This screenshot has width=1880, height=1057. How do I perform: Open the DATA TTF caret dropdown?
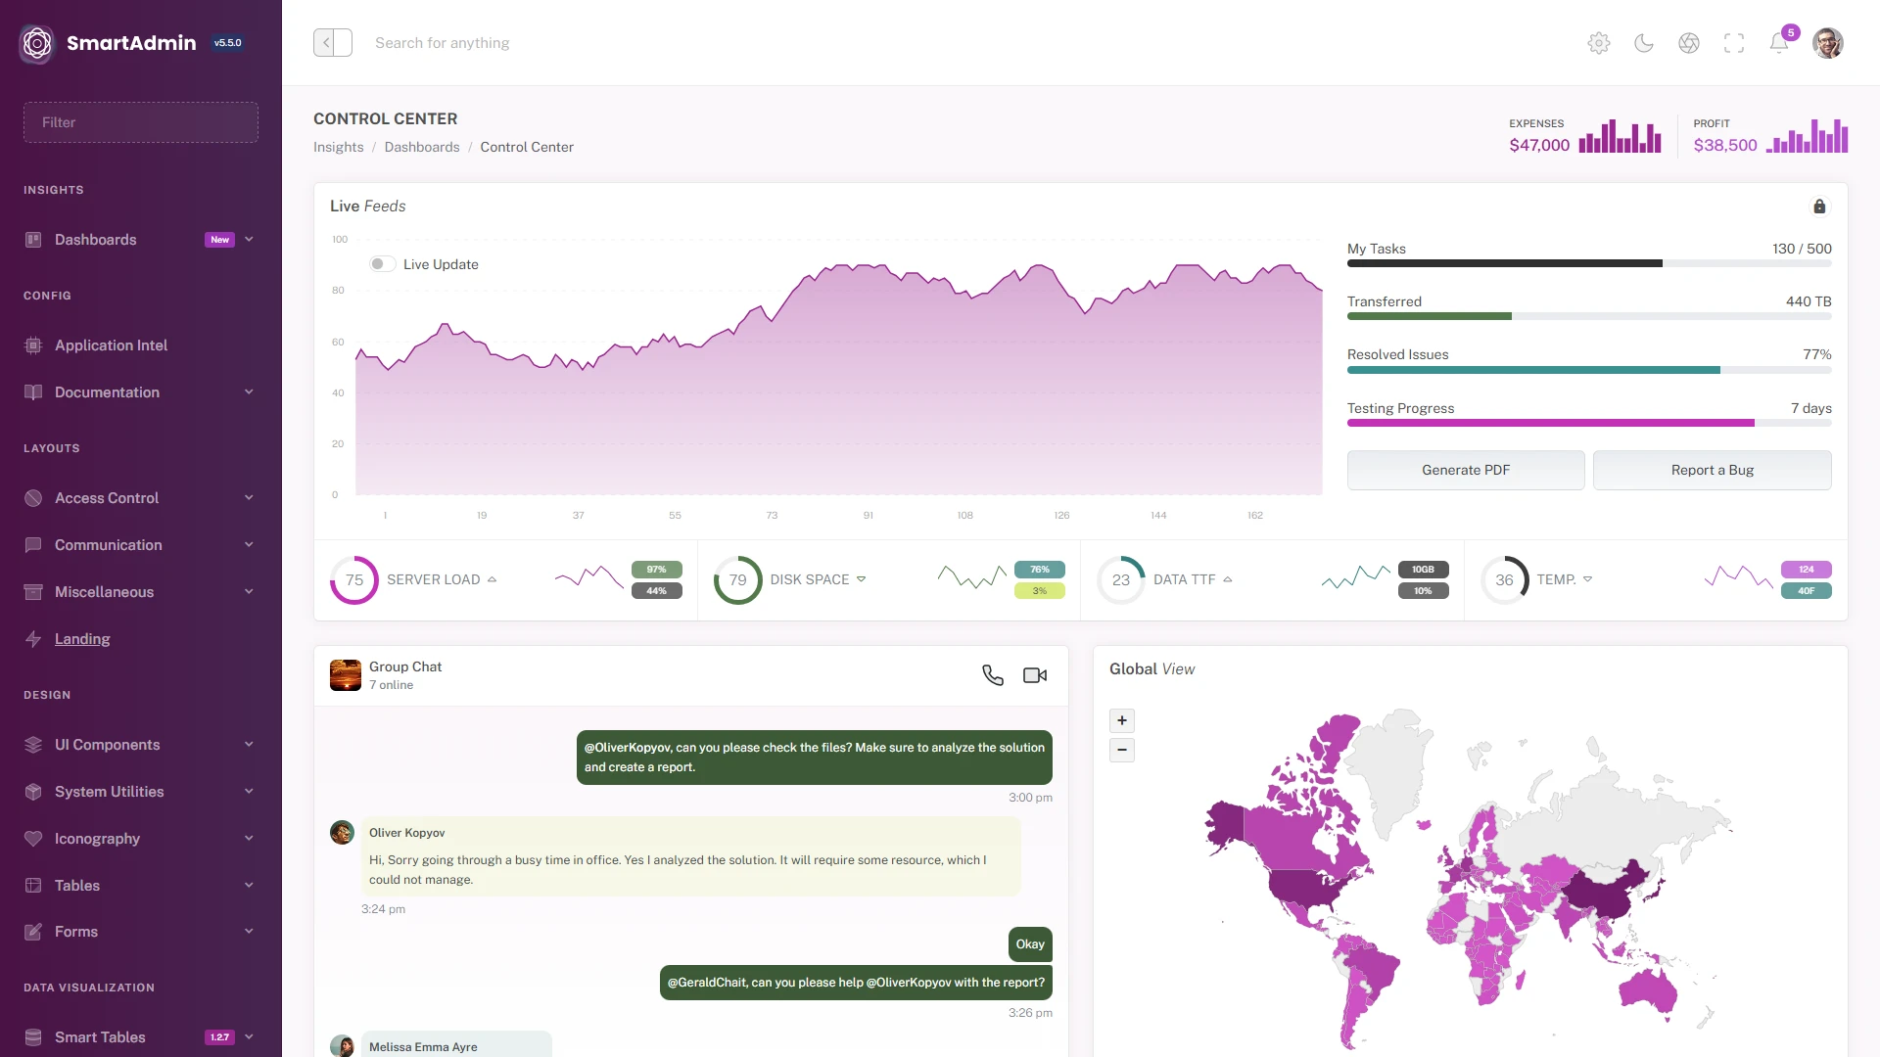pyautogui.click(x=1228, y=580)
